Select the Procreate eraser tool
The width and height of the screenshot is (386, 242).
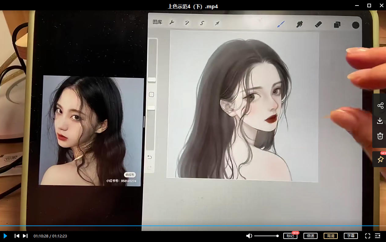tap(318, 24)
